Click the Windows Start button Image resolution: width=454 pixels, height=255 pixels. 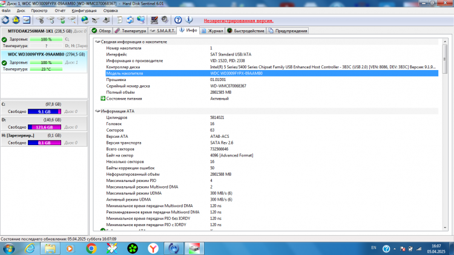click(8, 248)
